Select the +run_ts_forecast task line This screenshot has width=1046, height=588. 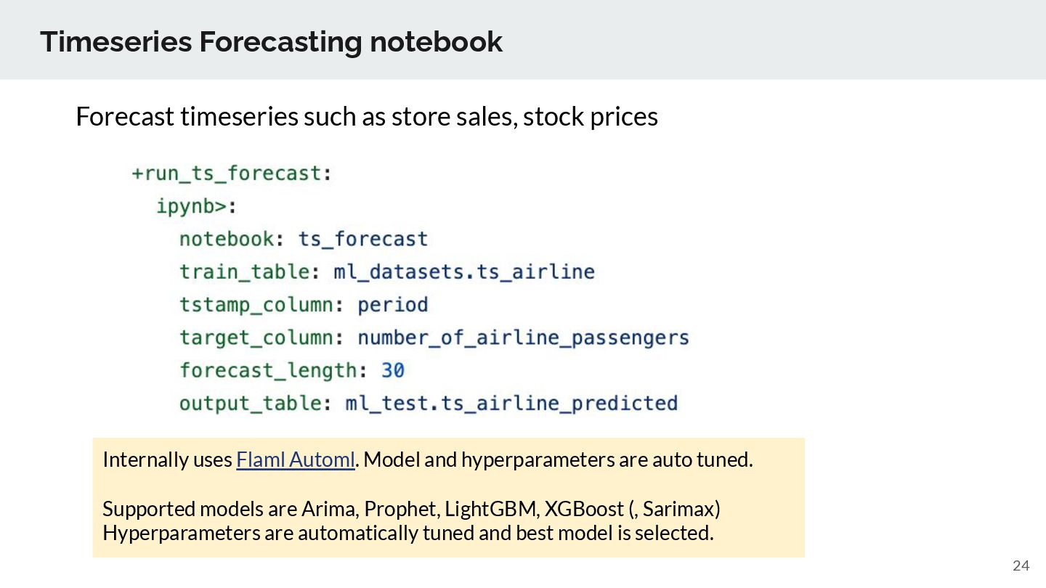232,173
